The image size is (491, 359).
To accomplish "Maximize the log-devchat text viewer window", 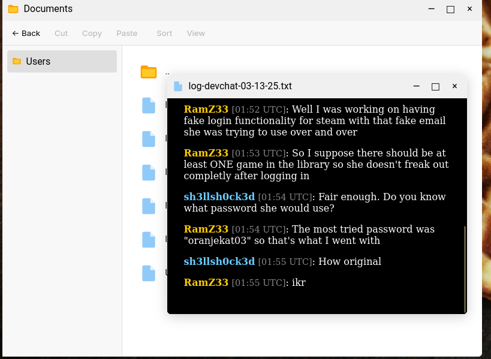I will (436, 86).
